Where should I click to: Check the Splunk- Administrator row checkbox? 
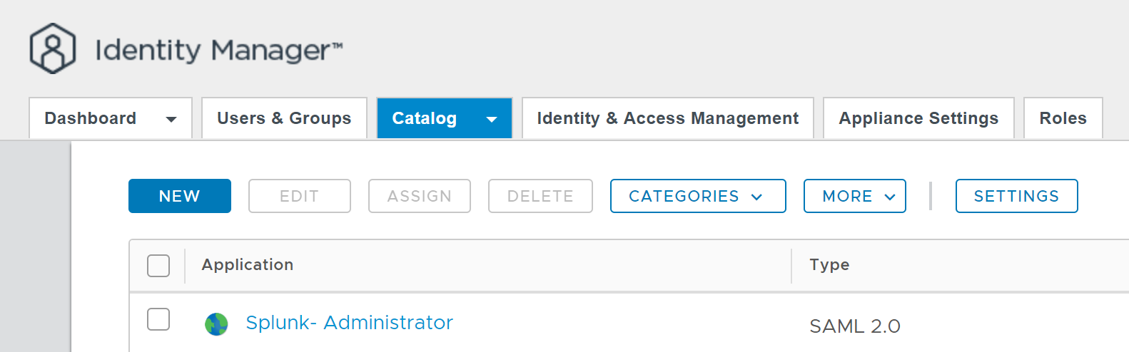click(158, 319)
